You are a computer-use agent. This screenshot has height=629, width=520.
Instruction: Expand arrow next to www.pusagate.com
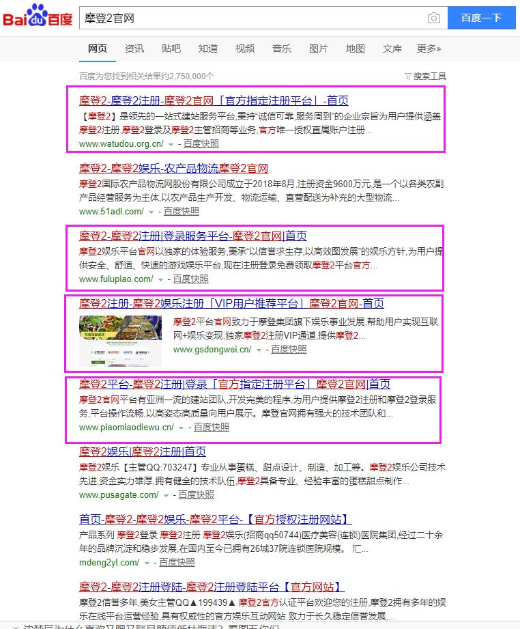click(x=166, y=496)
